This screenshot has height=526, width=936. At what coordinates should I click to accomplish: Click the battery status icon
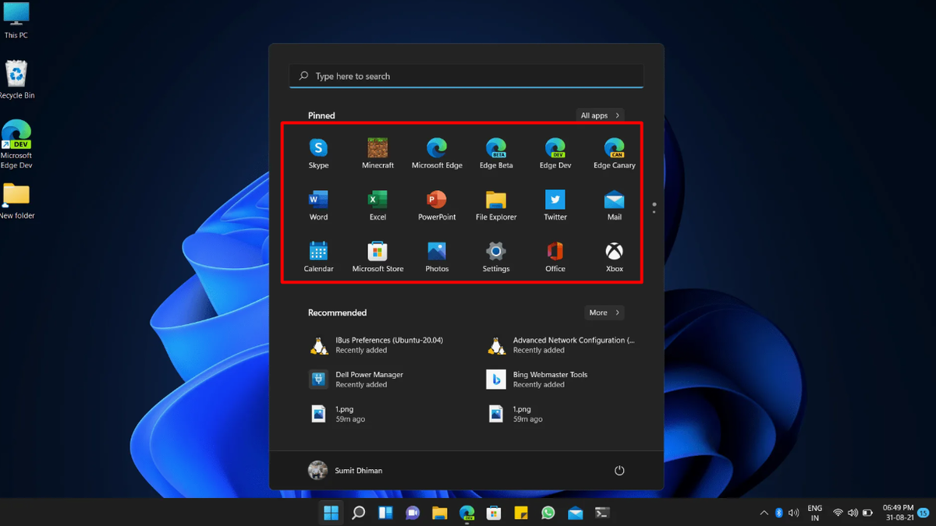click(867, 513)
